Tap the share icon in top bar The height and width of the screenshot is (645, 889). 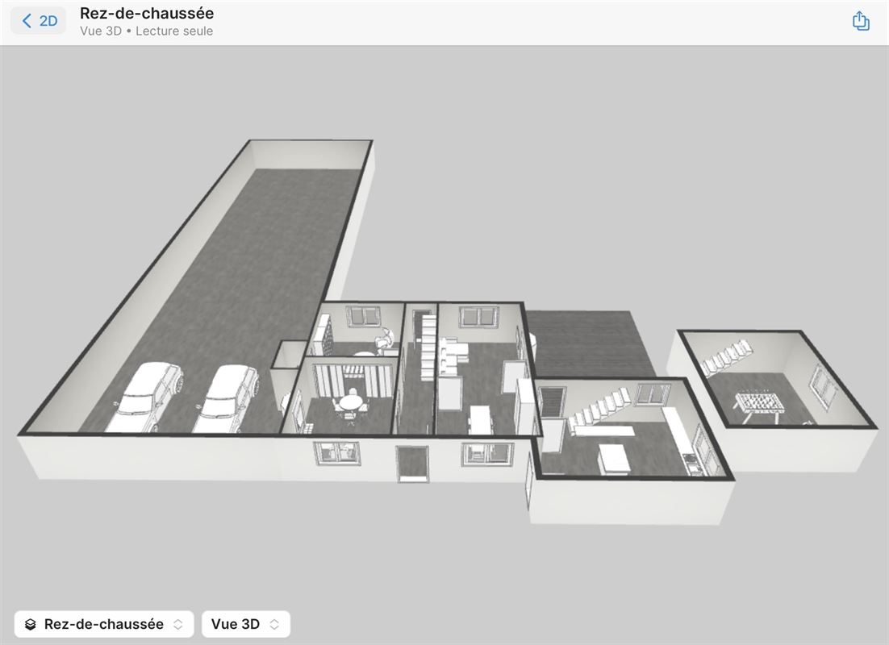(x=861, y=21)
